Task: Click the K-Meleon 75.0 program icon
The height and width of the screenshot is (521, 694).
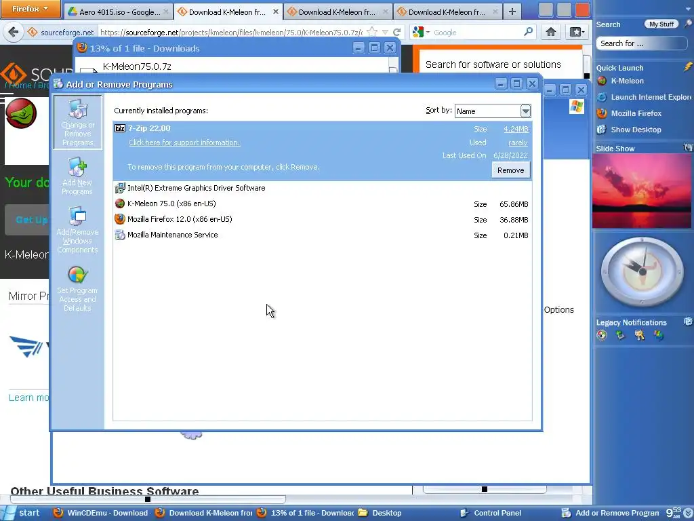Action: [x=120, y=204]
